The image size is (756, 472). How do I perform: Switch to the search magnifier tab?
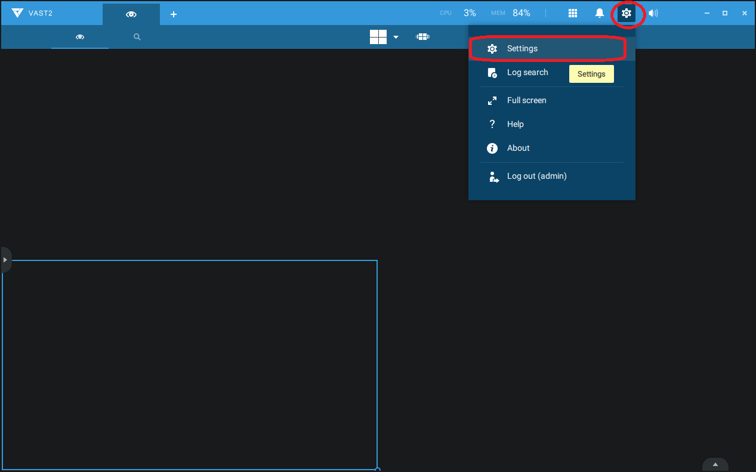tap(137, 37)
